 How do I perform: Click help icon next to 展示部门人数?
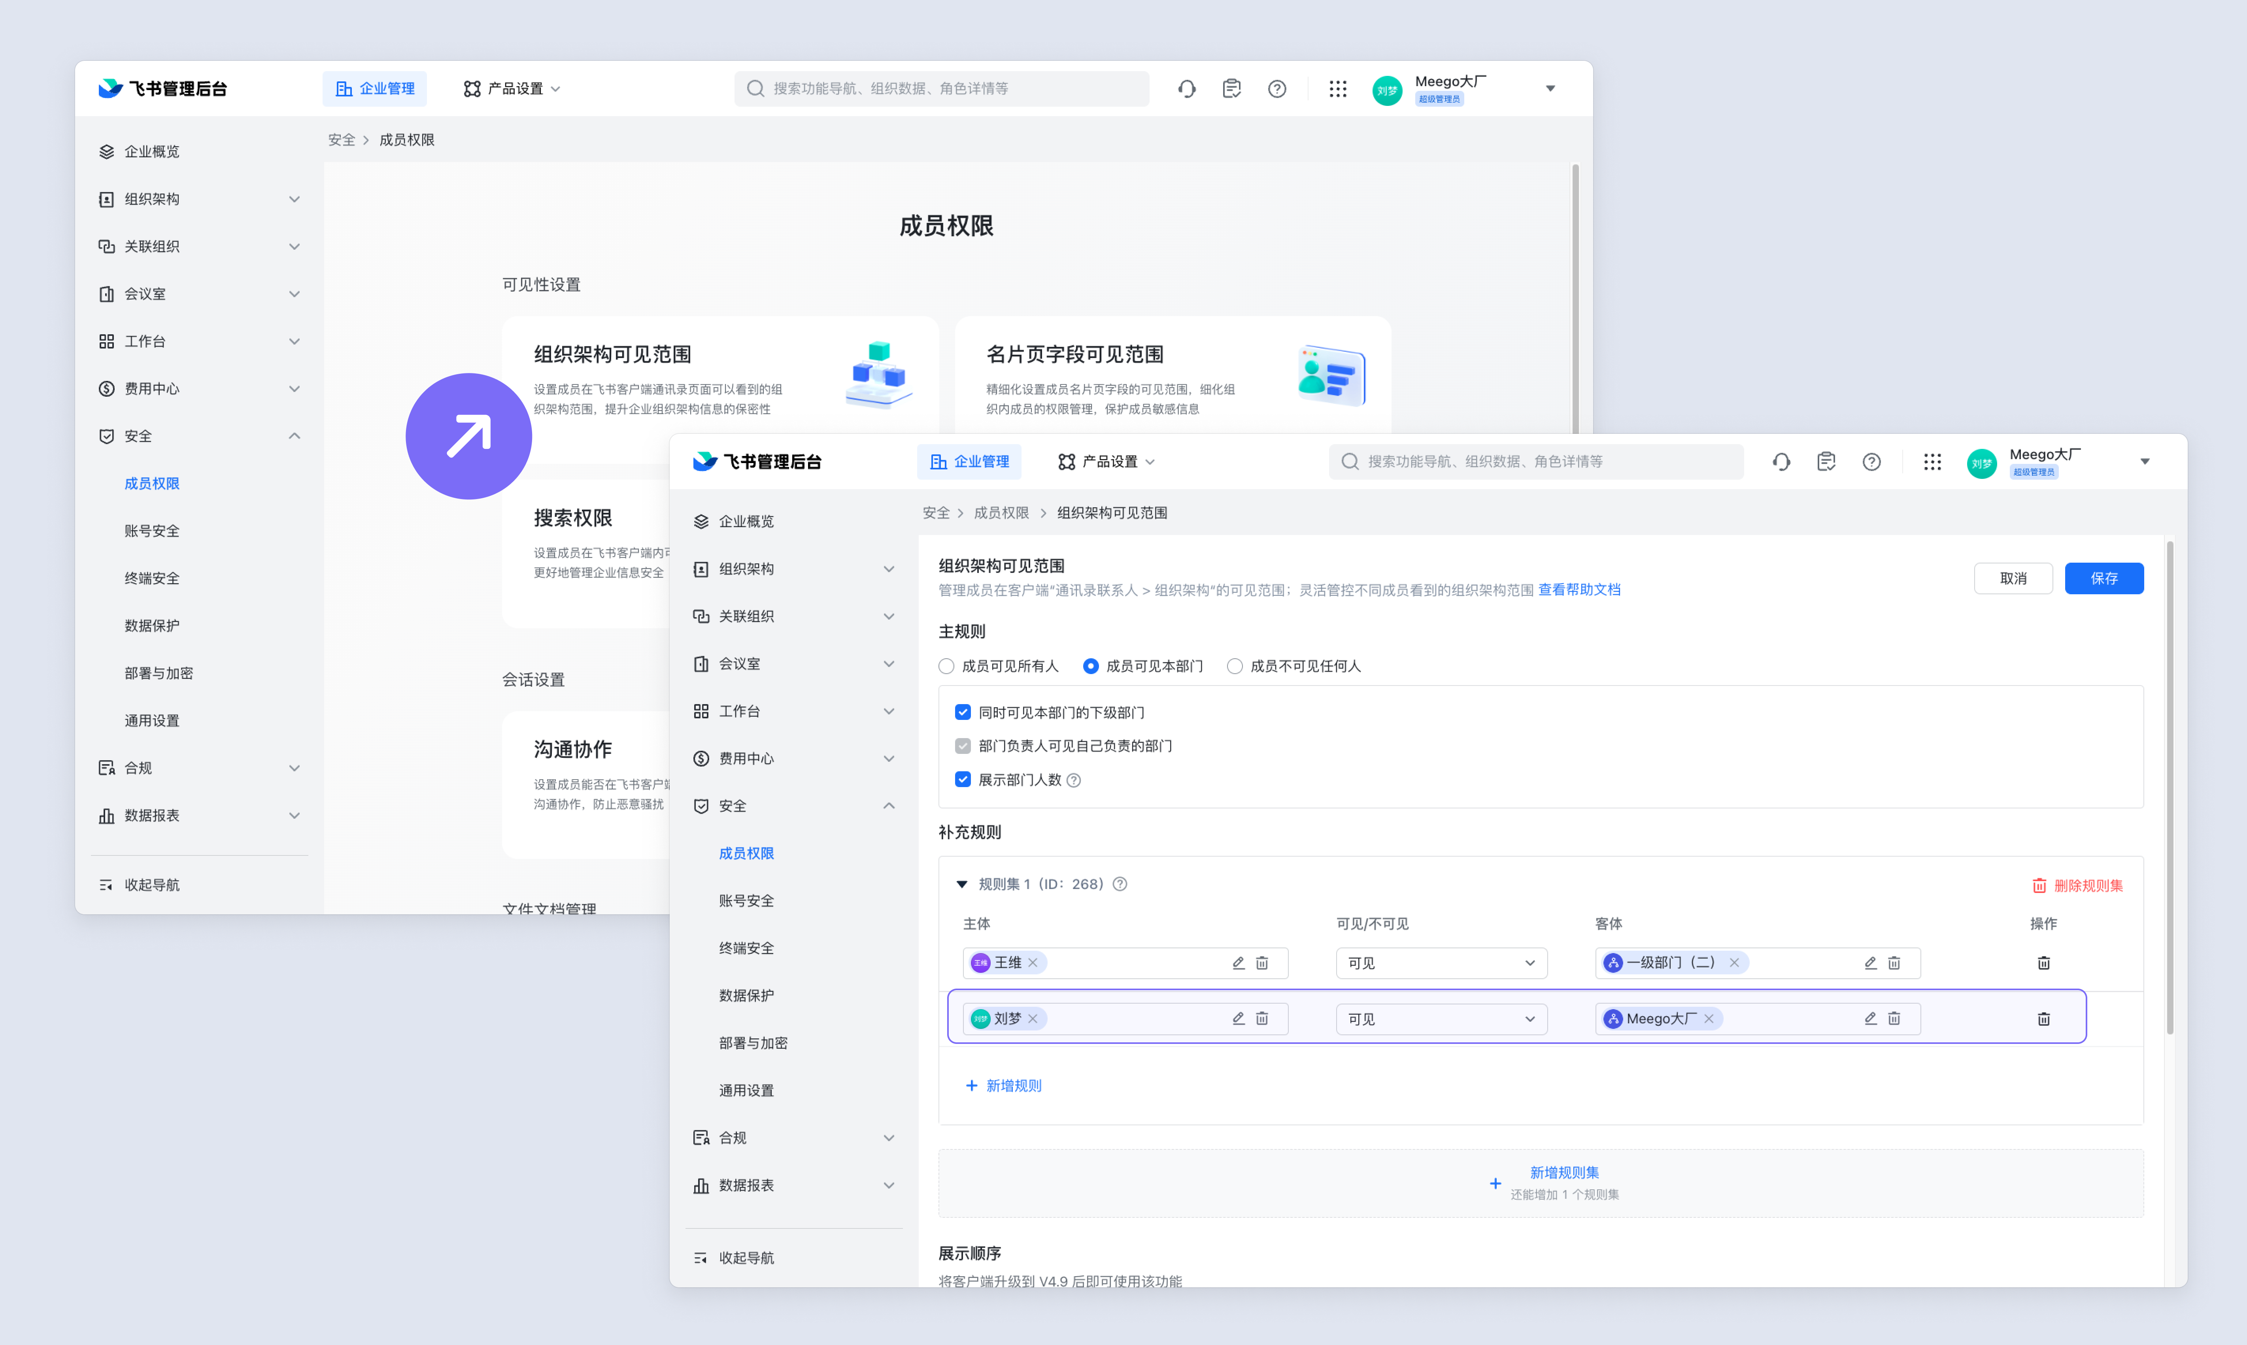1074,780
